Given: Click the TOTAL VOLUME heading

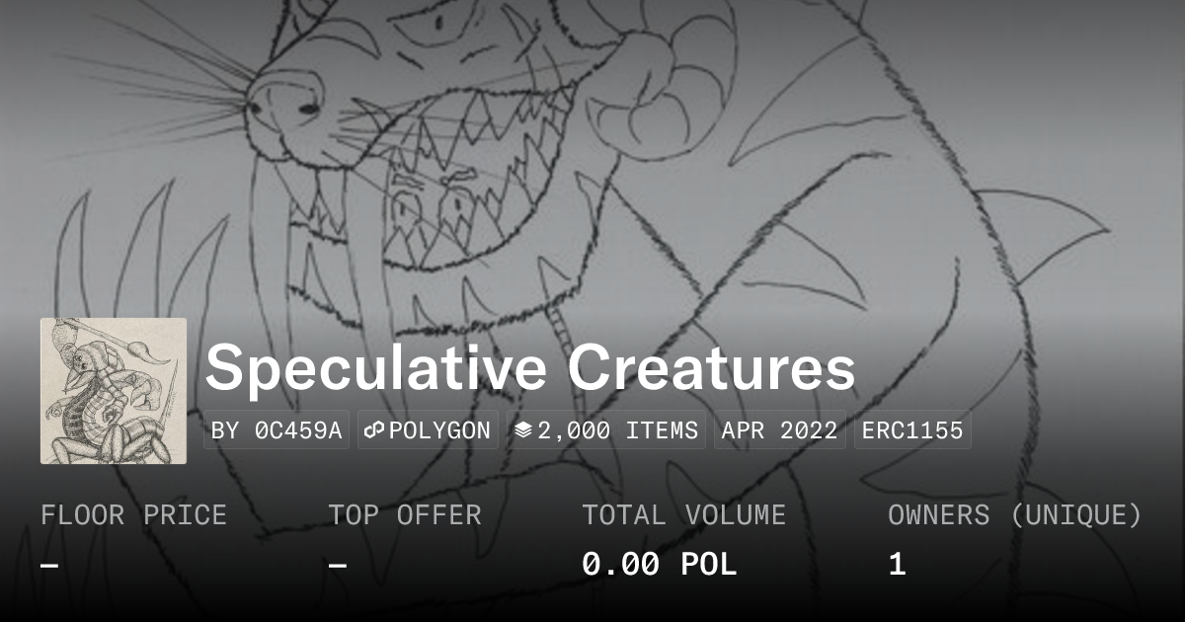Looking at the screenshot, I should (683, 514).
